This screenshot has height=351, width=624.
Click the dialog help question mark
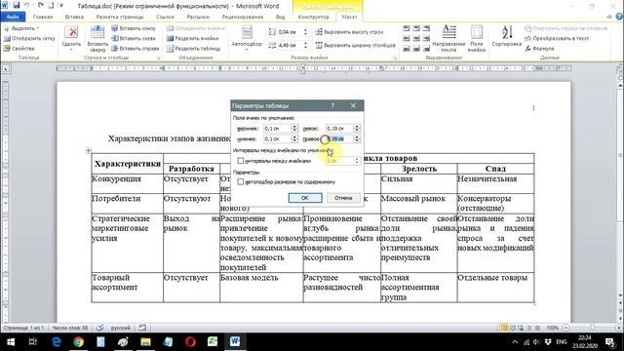pyautogui.click(x=333, y=105)
